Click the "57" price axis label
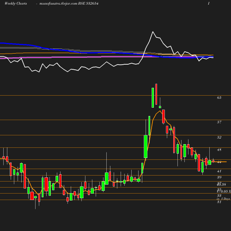Image resolution: width=231 pixels, height=231 pixels. click(219, 122)
